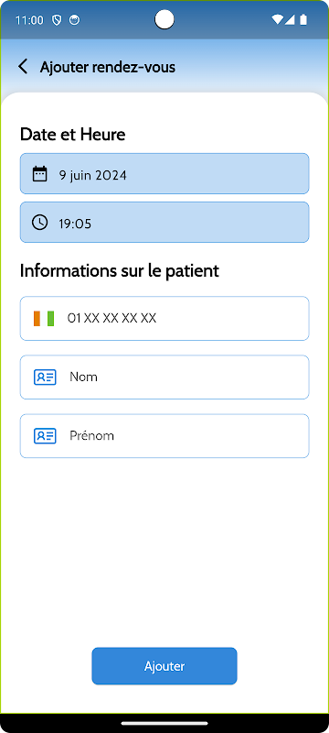This screenshot has height=733, width=329.
Task: Click the Ajouter button
Action: pos(164,666)
